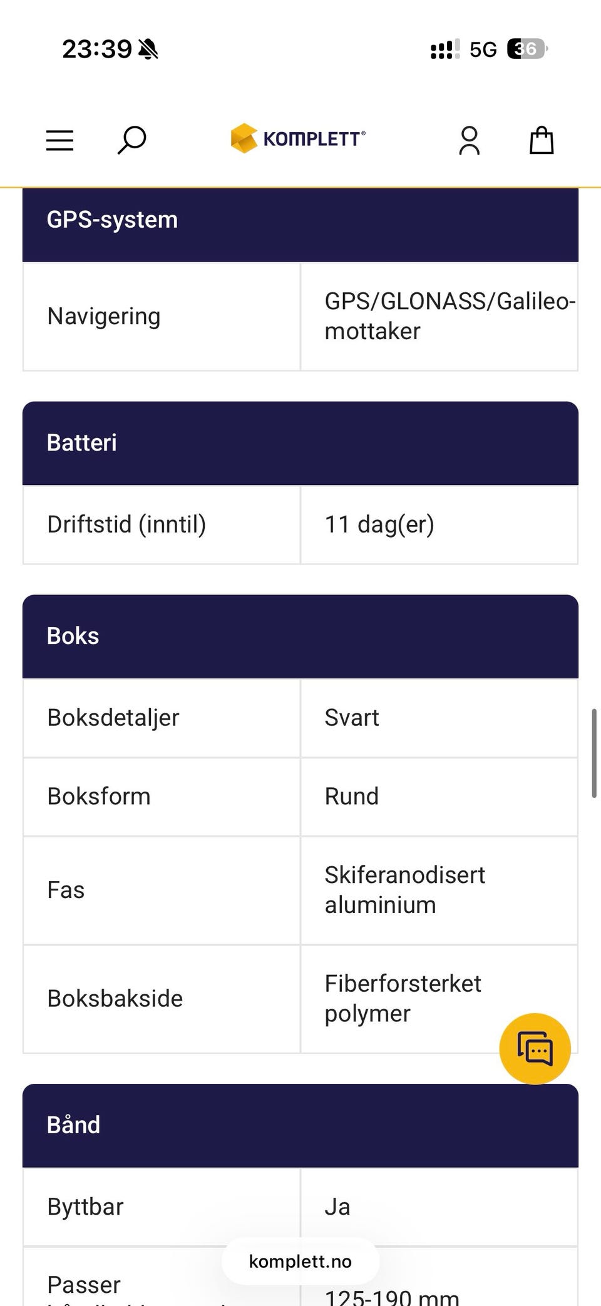Tap the search magnifier icon
This screenshot has width=601, height=1306.
(132, 140)
